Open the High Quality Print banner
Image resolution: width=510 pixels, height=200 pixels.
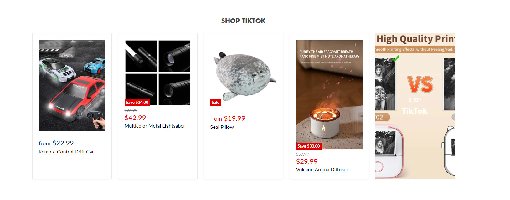415,106
